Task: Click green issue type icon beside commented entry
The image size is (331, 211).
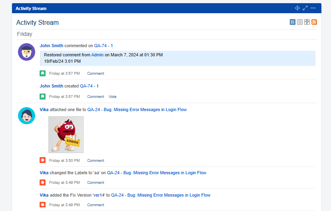Action: coord(43,74)
